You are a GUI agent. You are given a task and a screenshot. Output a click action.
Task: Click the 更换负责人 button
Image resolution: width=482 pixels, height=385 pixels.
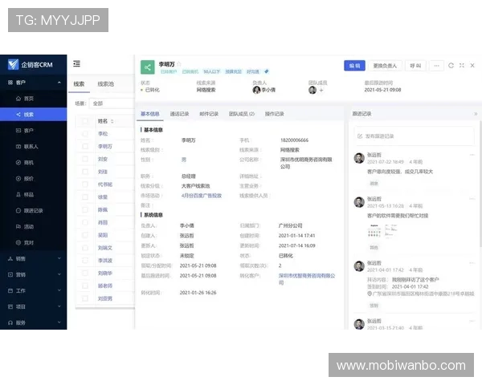pos(385,66)
